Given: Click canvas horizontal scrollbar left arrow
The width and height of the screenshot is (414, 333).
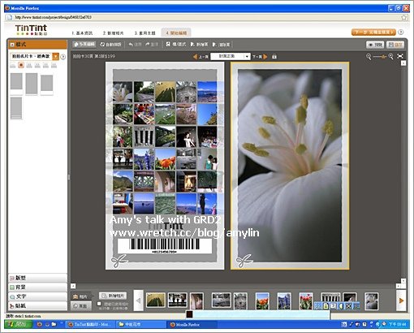Looking at the screenshot, I should 73,286.
